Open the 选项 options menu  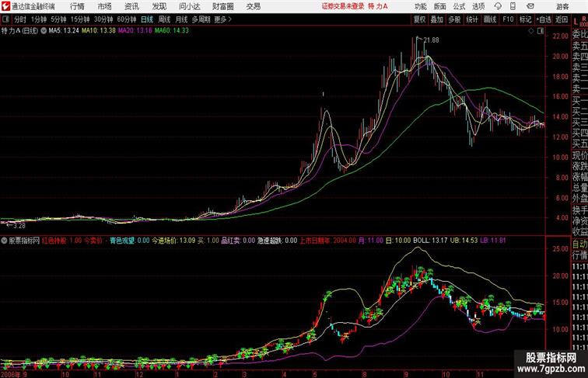point(478,6)
